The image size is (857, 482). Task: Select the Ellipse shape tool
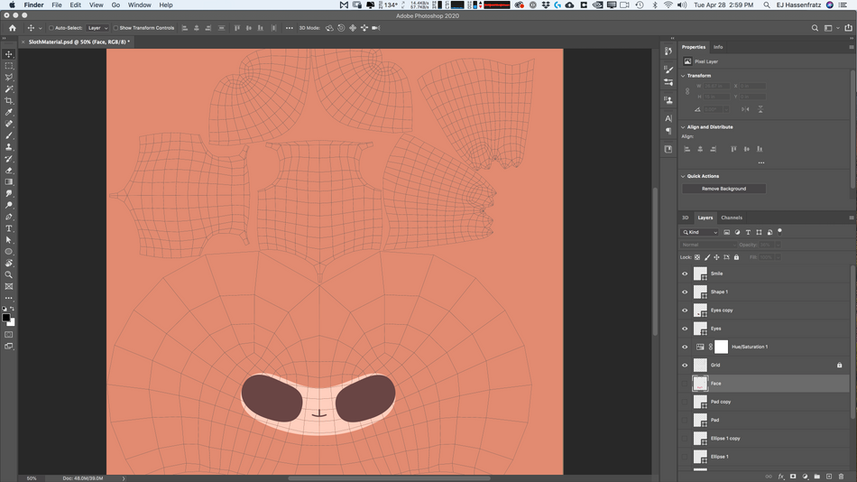pyautogui.click(x=9, y=252)
